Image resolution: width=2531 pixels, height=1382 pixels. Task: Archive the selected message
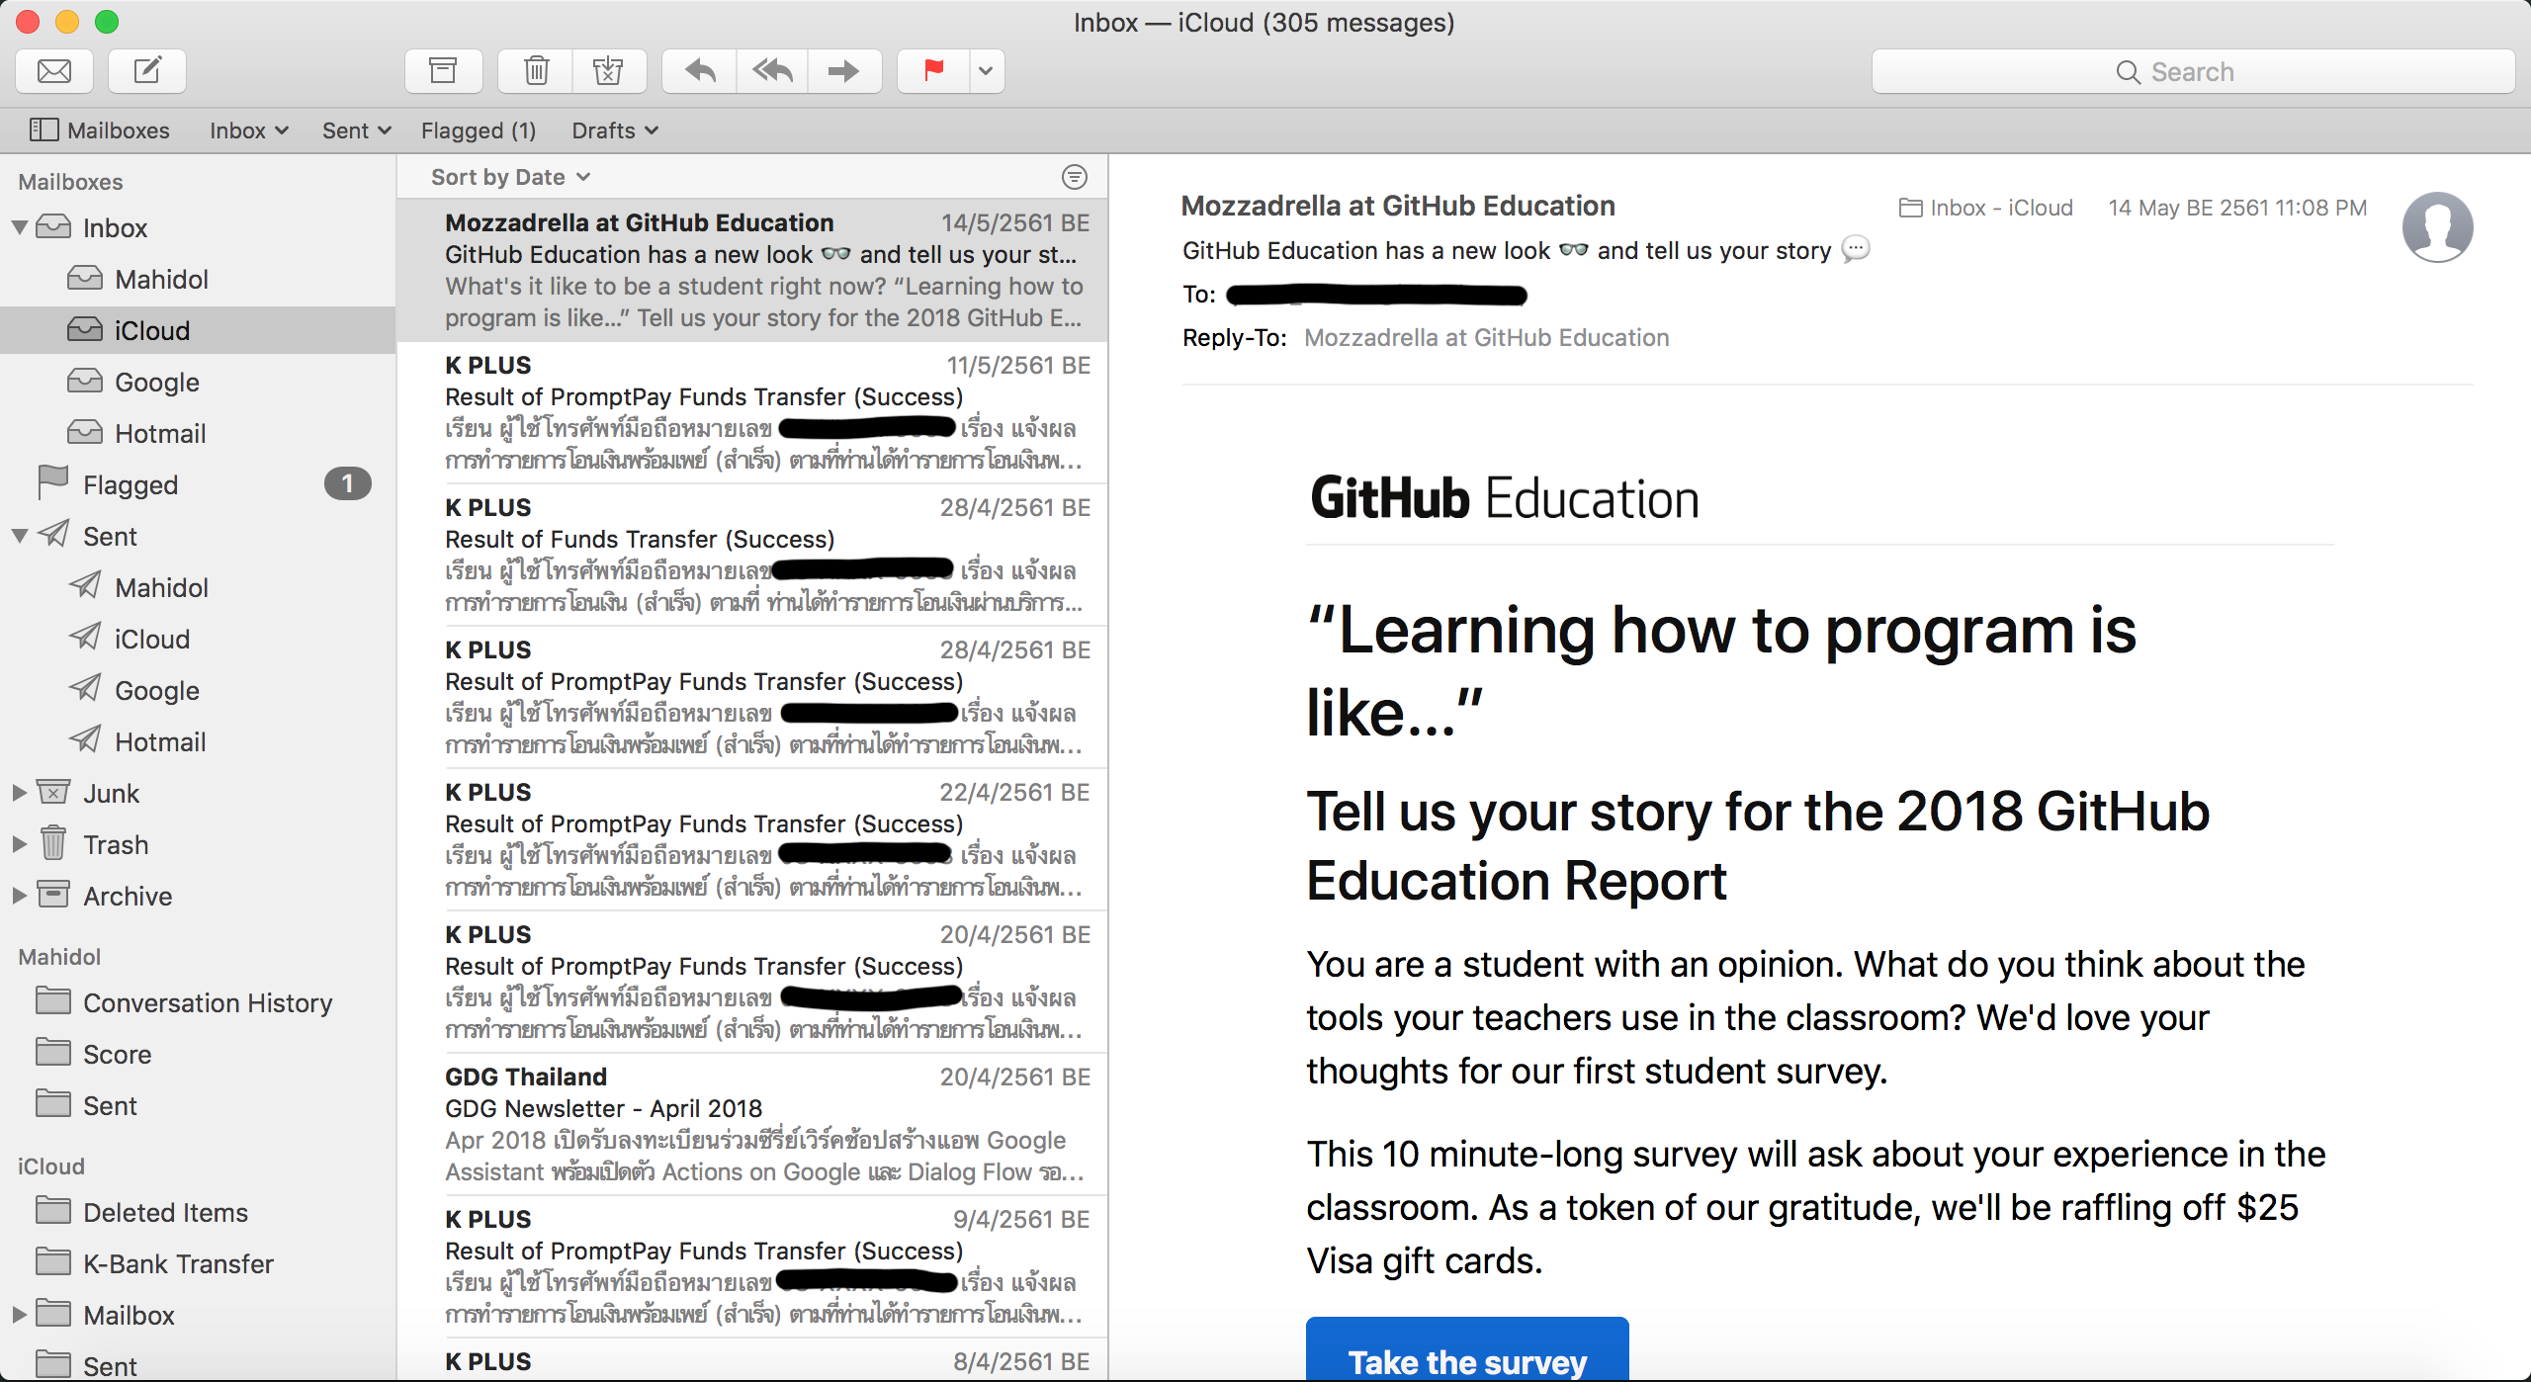coord(443,71)
